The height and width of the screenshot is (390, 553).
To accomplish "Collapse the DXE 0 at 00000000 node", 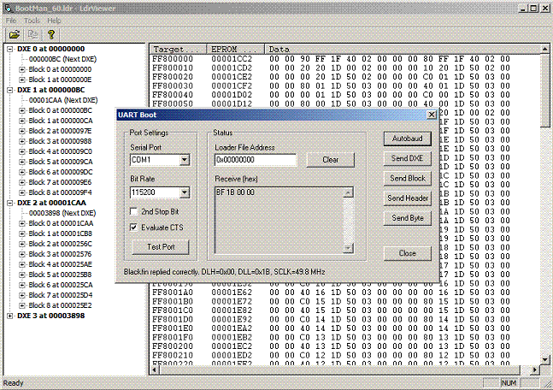I will 10,49.
